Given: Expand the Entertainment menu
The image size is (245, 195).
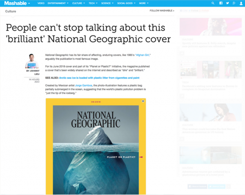Looking at the screenshot, I should click(x=58, y=3).
